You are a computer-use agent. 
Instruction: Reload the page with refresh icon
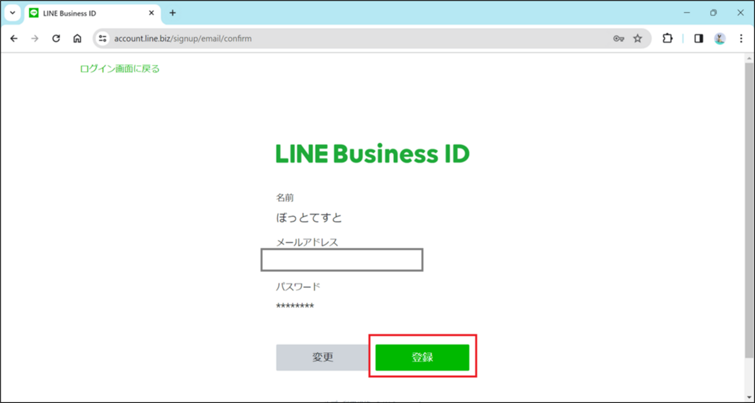(x=56, y=38)
